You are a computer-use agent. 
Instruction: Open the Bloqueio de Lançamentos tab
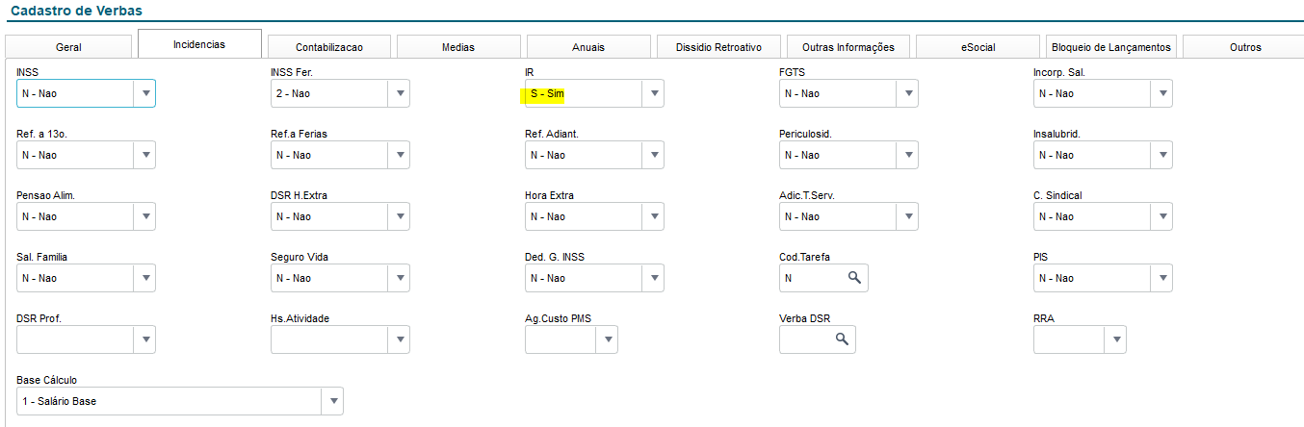(x=1111, y=47)
